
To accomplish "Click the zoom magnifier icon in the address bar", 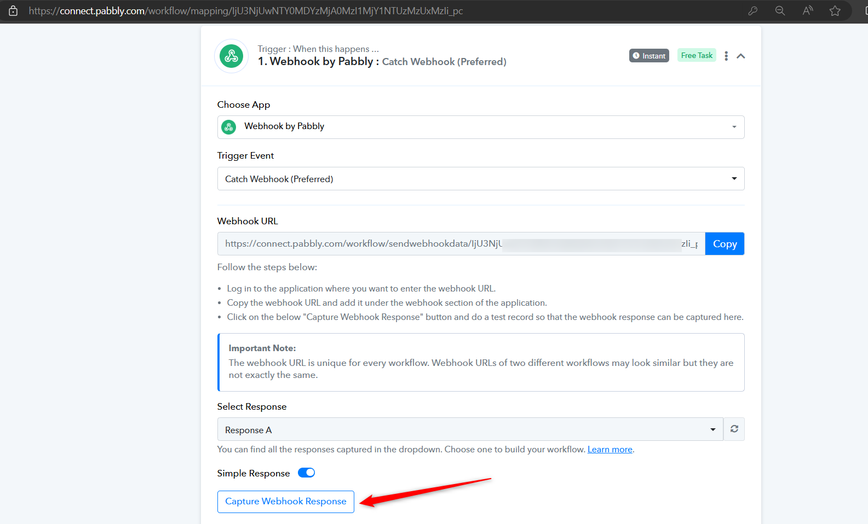I will (x=780, y=11).
